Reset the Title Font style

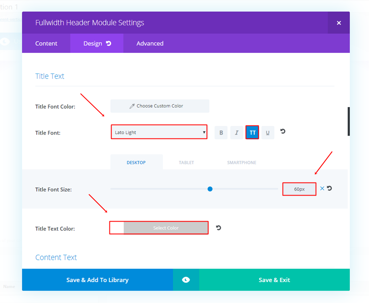(x=283, y=132)
